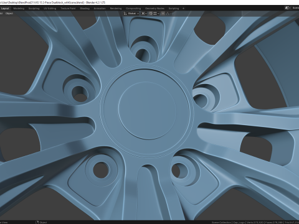Switch to the Layout workspace tab
Image resolution: width=299 pixels, height=224 pixels.
[5, 9]
